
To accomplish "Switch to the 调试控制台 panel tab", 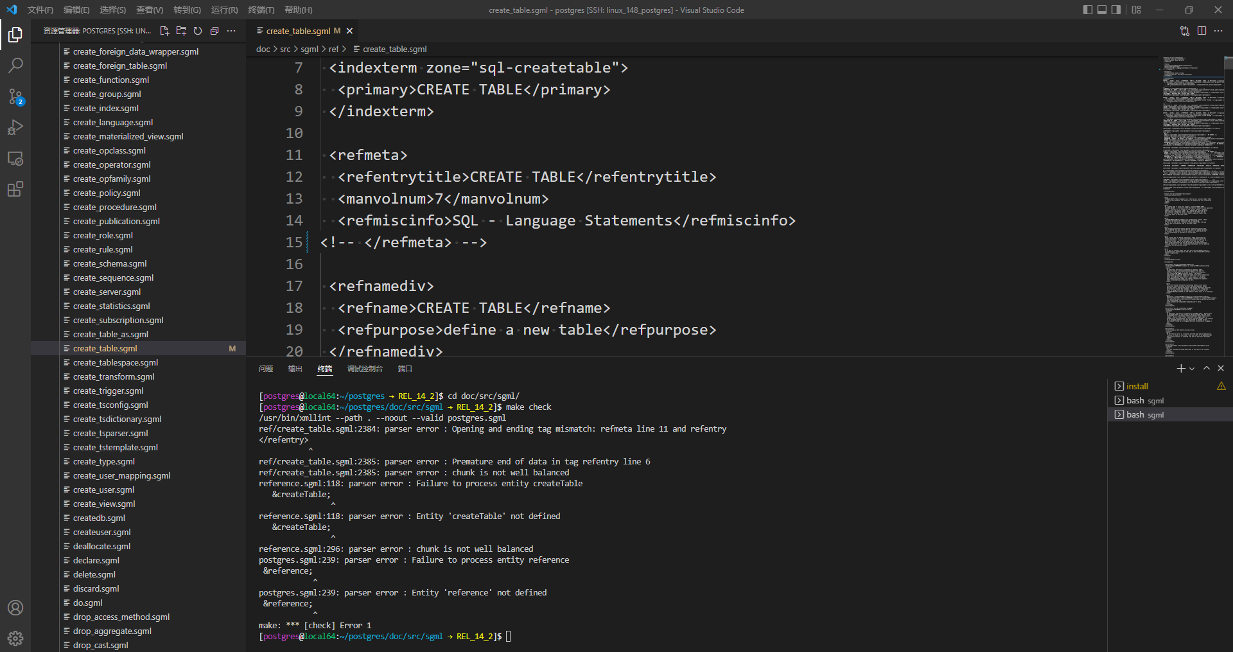I will 365,369.
